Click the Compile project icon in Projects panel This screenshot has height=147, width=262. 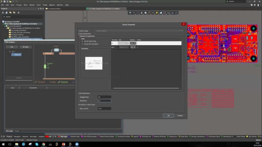[7, 13]
